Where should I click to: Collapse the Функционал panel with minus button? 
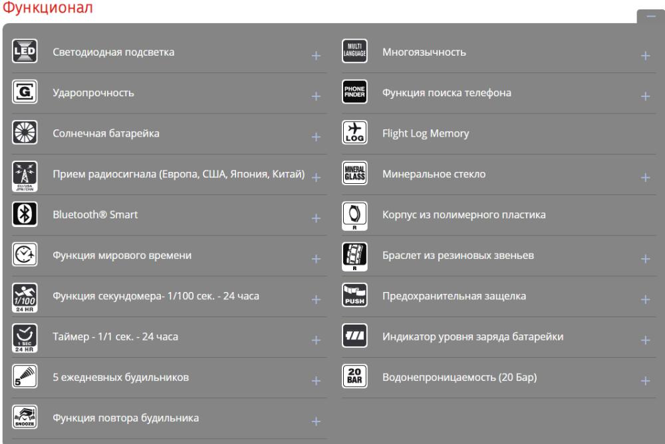[x=650, y=17]
